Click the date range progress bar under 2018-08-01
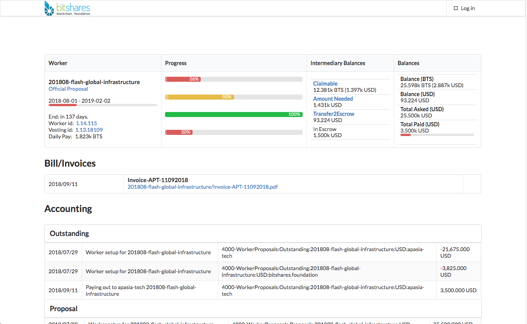Screen dimensions: 527x324 (x=103, y=105)
